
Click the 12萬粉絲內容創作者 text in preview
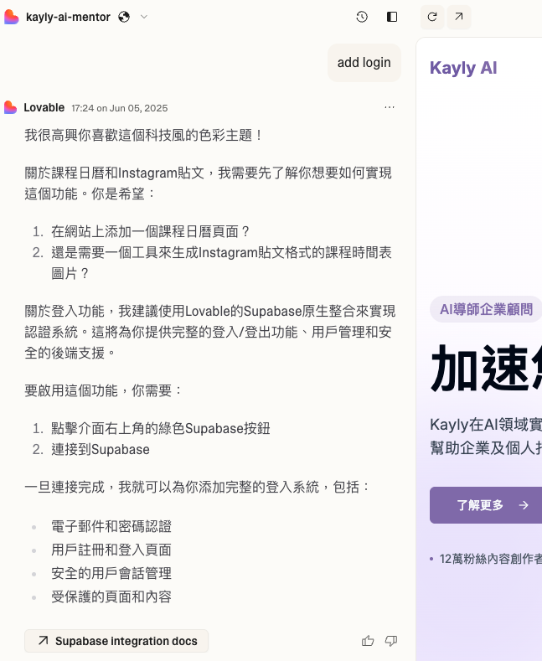[x=490, y=559]
